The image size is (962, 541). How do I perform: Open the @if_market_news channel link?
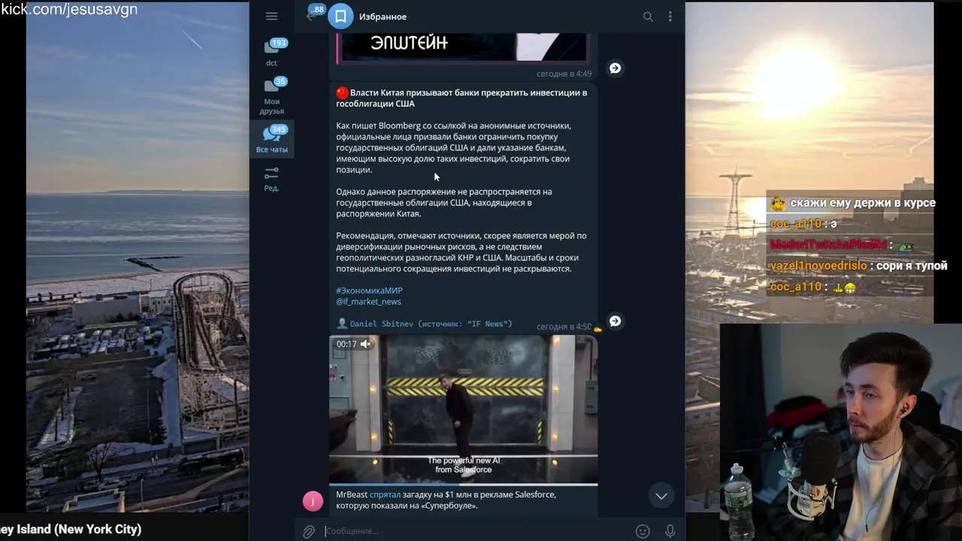[x=368, y=302]
